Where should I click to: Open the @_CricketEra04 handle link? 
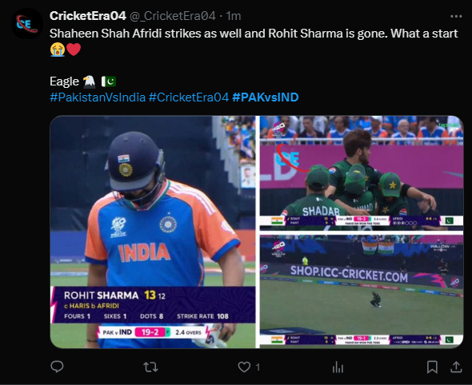point(173,16)
